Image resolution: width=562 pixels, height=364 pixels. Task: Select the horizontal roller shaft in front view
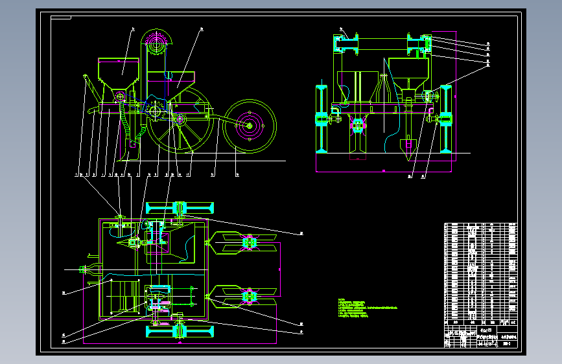(x=382, y=44)
